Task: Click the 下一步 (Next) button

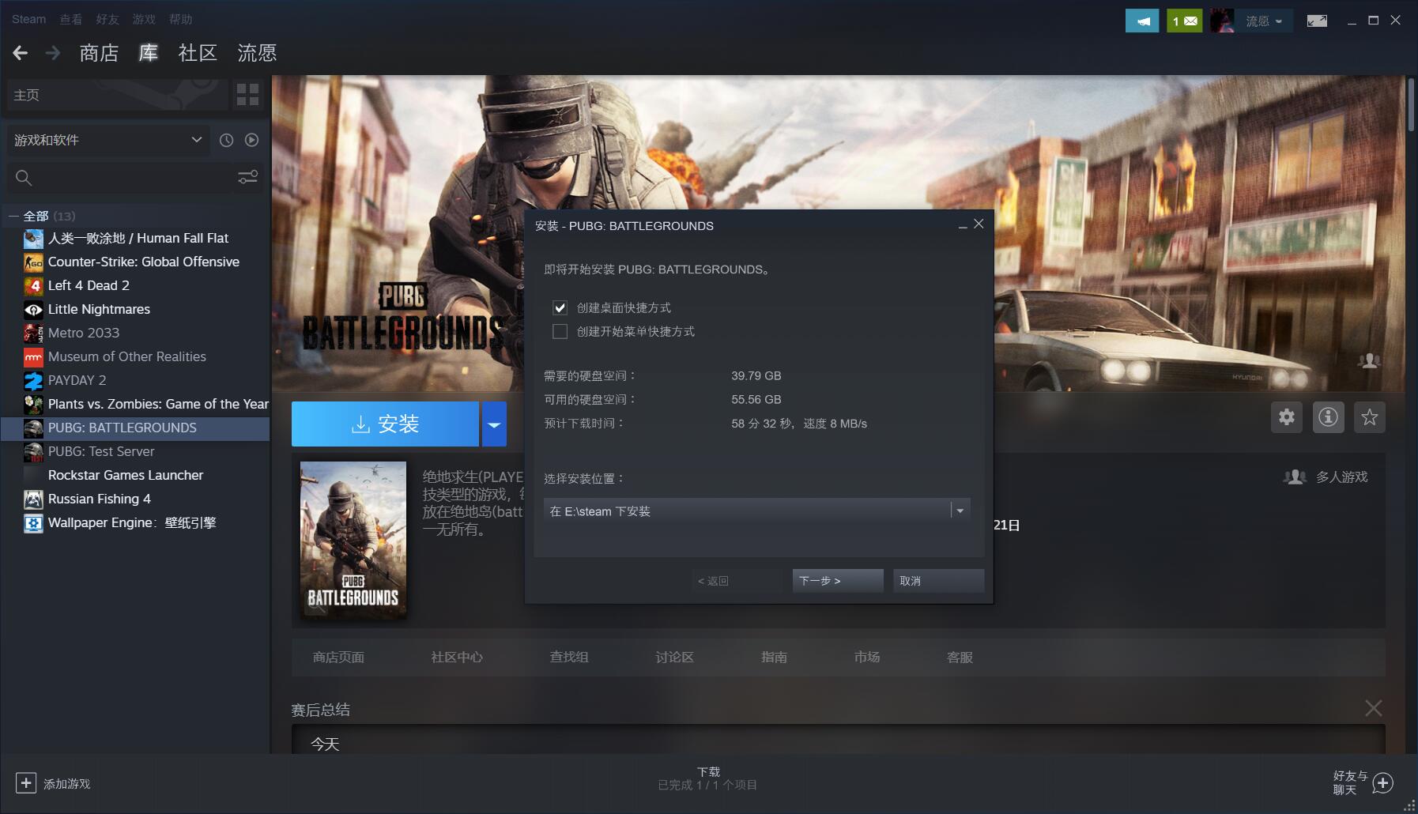Action: (x=838, y=581)
